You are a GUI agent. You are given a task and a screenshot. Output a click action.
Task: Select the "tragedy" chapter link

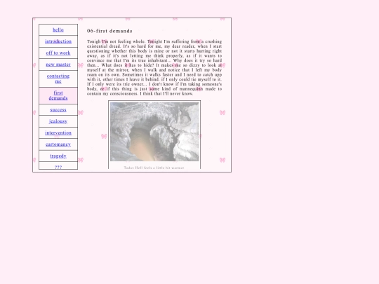pyautogui.click(x=58, y=156)
